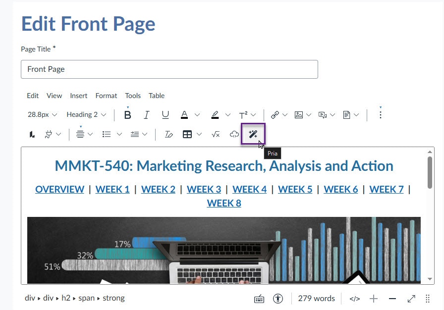The image size is (444, 310).
Task: Click the scroll down arrow in editor
Action: [x=430, y=279]
